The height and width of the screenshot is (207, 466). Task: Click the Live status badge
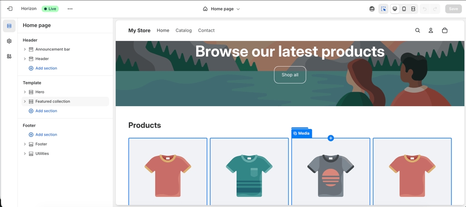coord(50,9)
